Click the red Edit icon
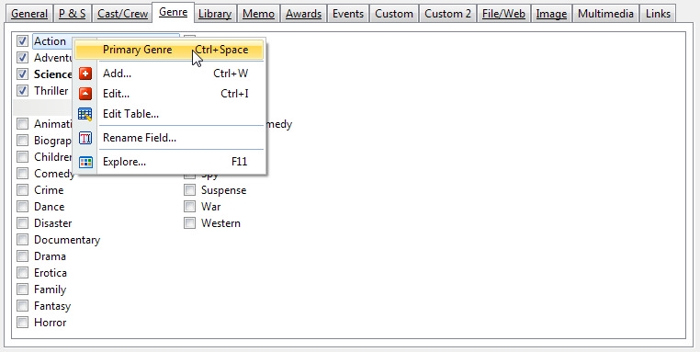 (x=85, y=94)
